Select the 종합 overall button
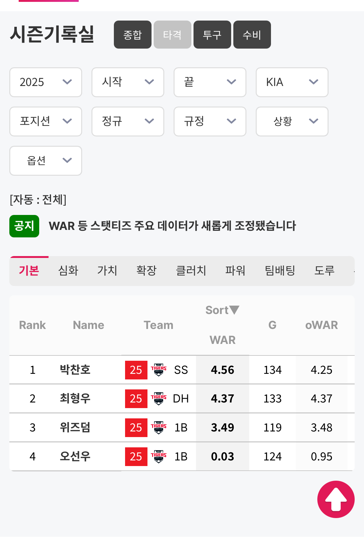This screenshot has width=364, height=538. (x=133, y=35)
